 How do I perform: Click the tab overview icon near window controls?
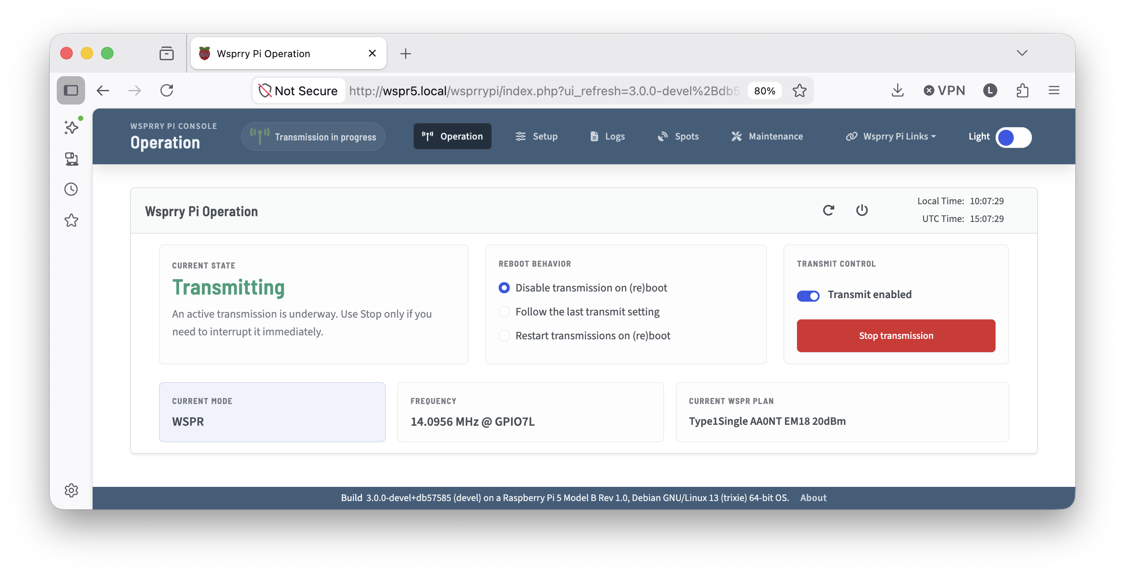(167, 53)
